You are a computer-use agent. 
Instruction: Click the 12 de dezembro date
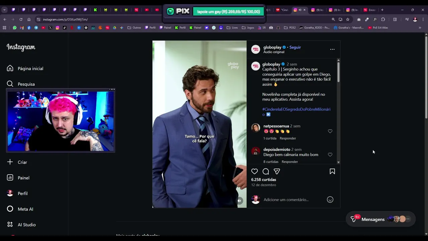[263, 185]
